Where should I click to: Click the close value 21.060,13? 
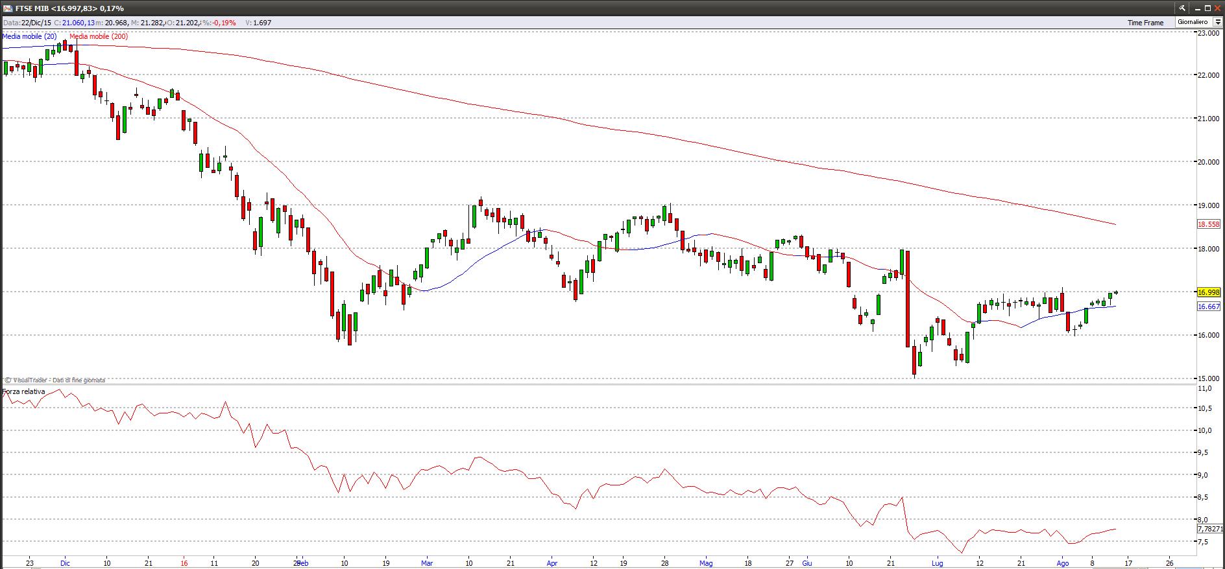79,23
